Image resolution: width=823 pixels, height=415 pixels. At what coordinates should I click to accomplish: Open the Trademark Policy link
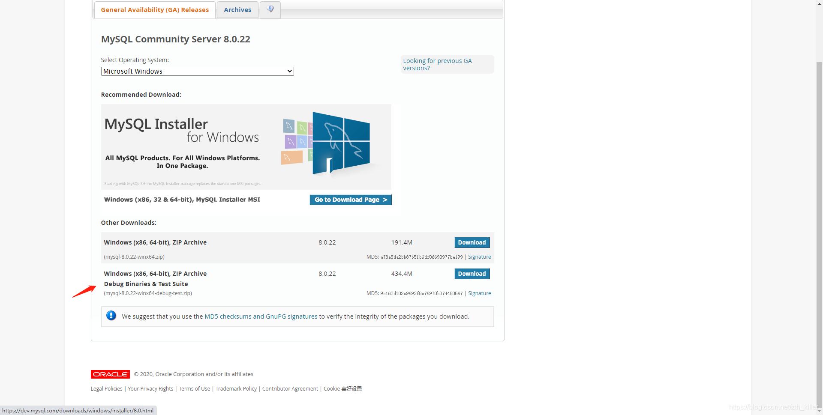pos(236,389)
